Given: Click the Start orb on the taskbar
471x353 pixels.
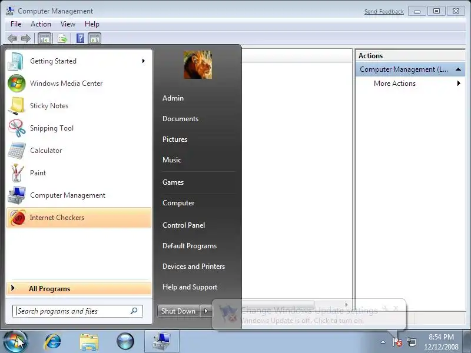Looking at the screenshot, I should [x=15, y=341].
